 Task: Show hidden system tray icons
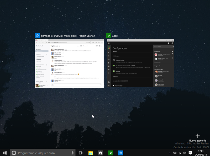[170, 153]
